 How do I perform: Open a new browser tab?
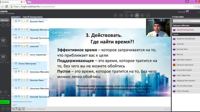click(x=29, y=2)
